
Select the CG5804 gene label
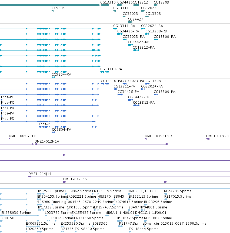pos(58,8)
